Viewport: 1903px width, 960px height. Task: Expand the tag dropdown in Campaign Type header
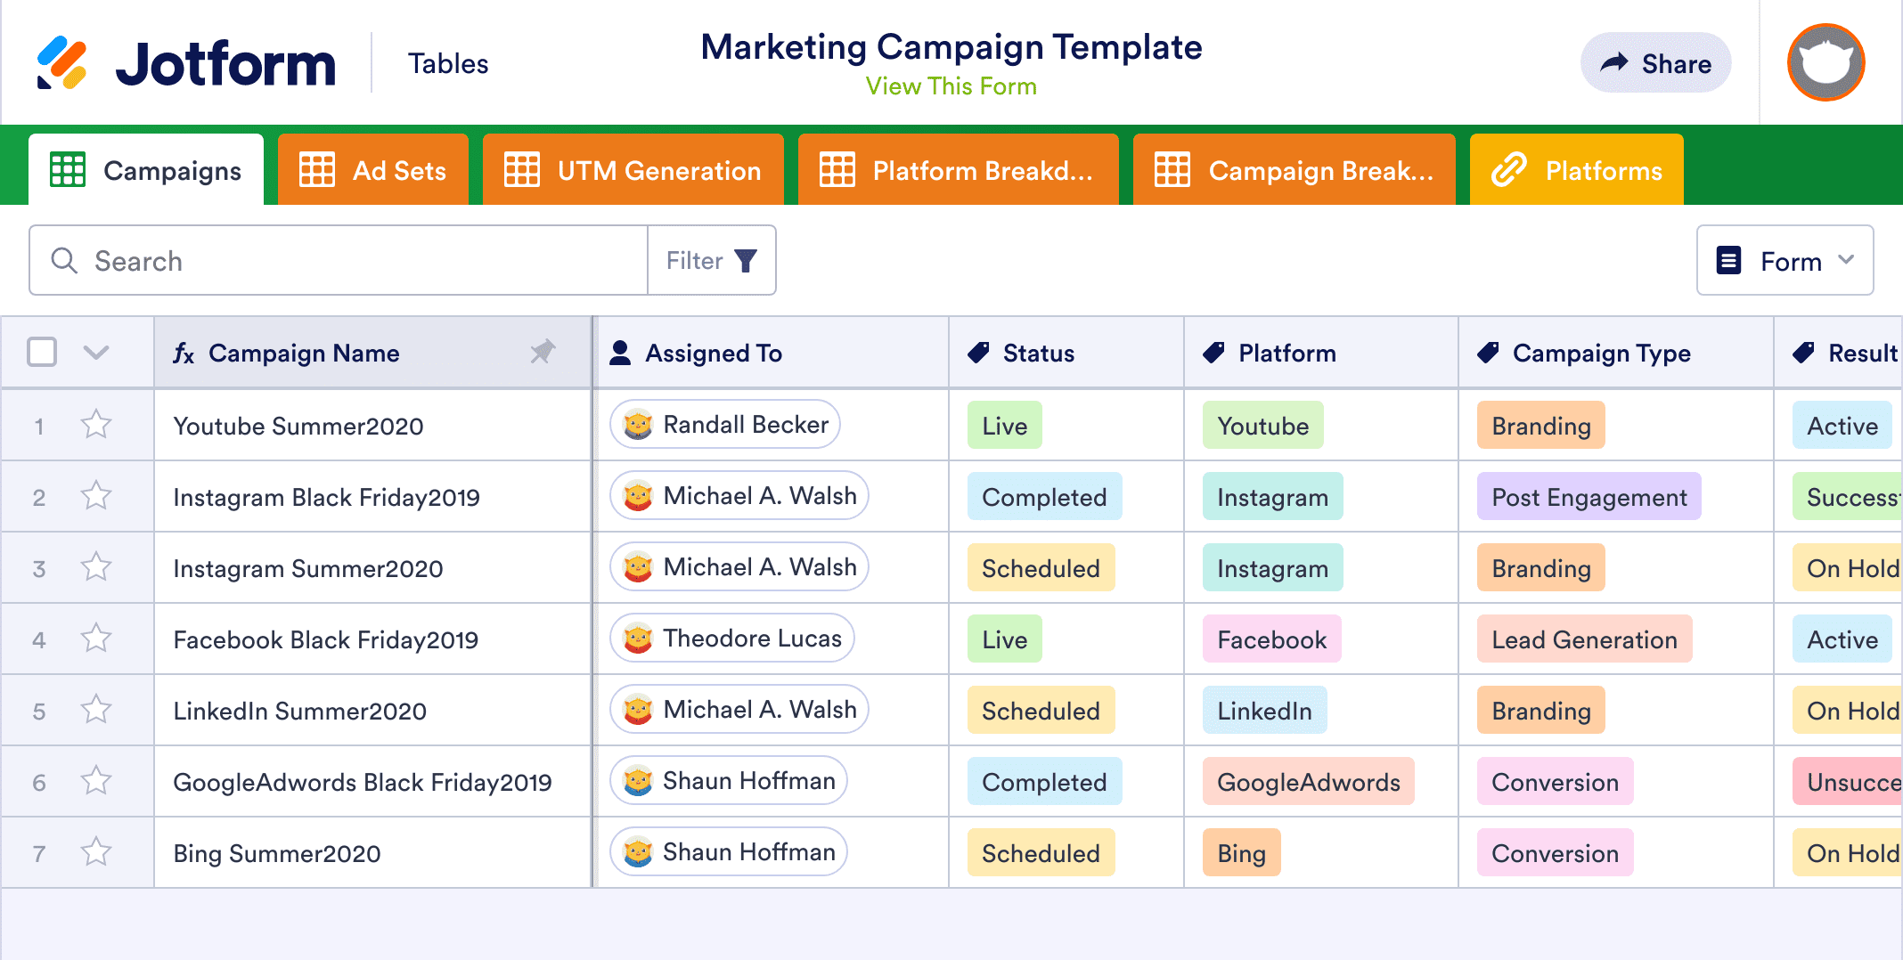point(1488,351)
